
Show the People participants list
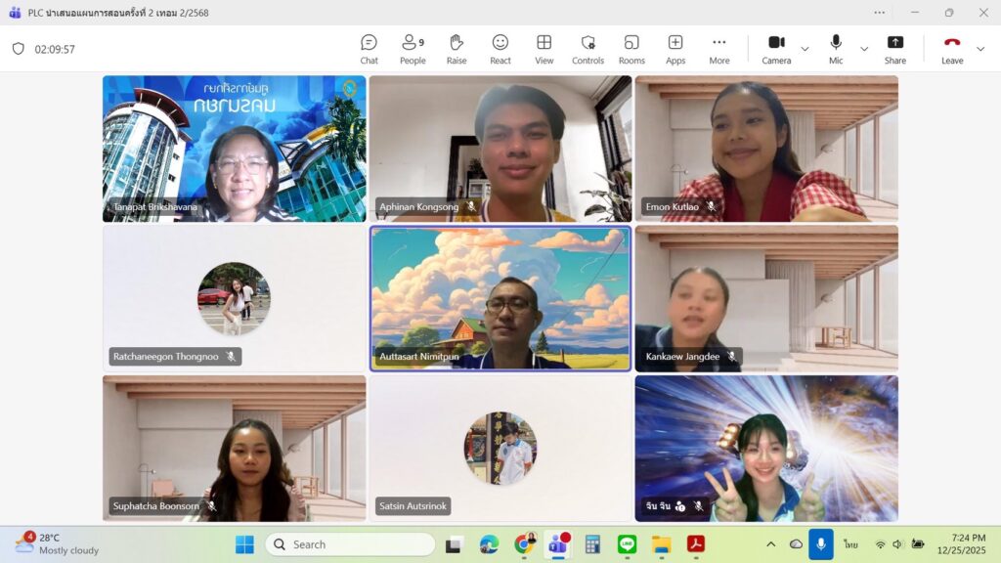coord(413,48)
